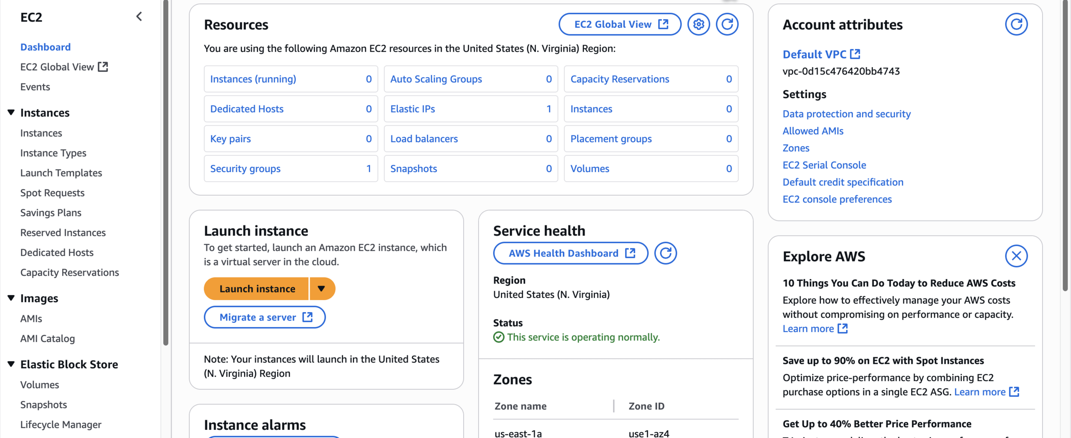Refresh the Account attributes panel

click(1016, 24)
